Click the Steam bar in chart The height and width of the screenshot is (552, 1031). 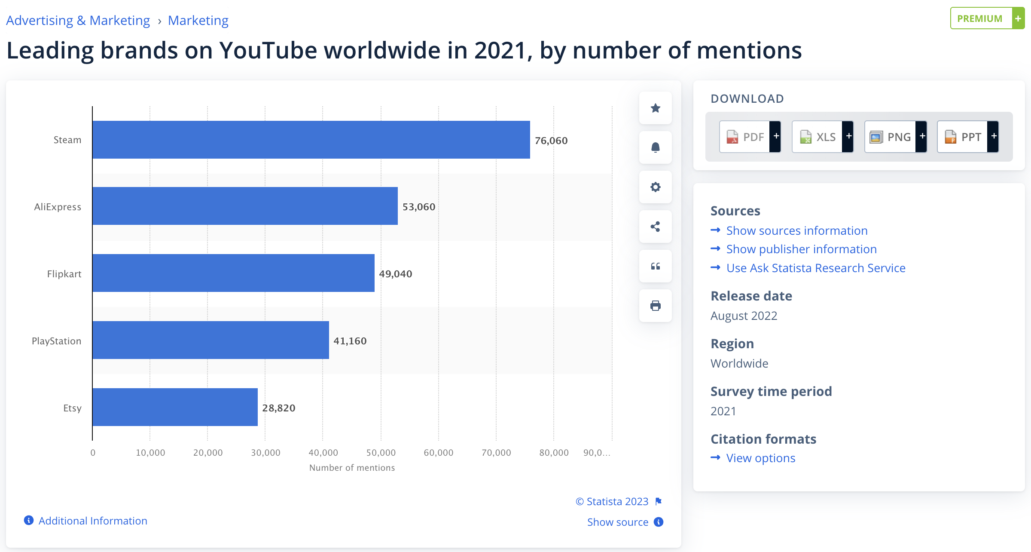311,140
